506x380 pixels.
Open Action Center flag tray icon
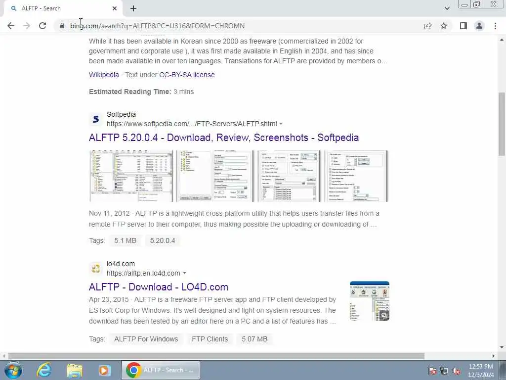[x=432, y=371]
